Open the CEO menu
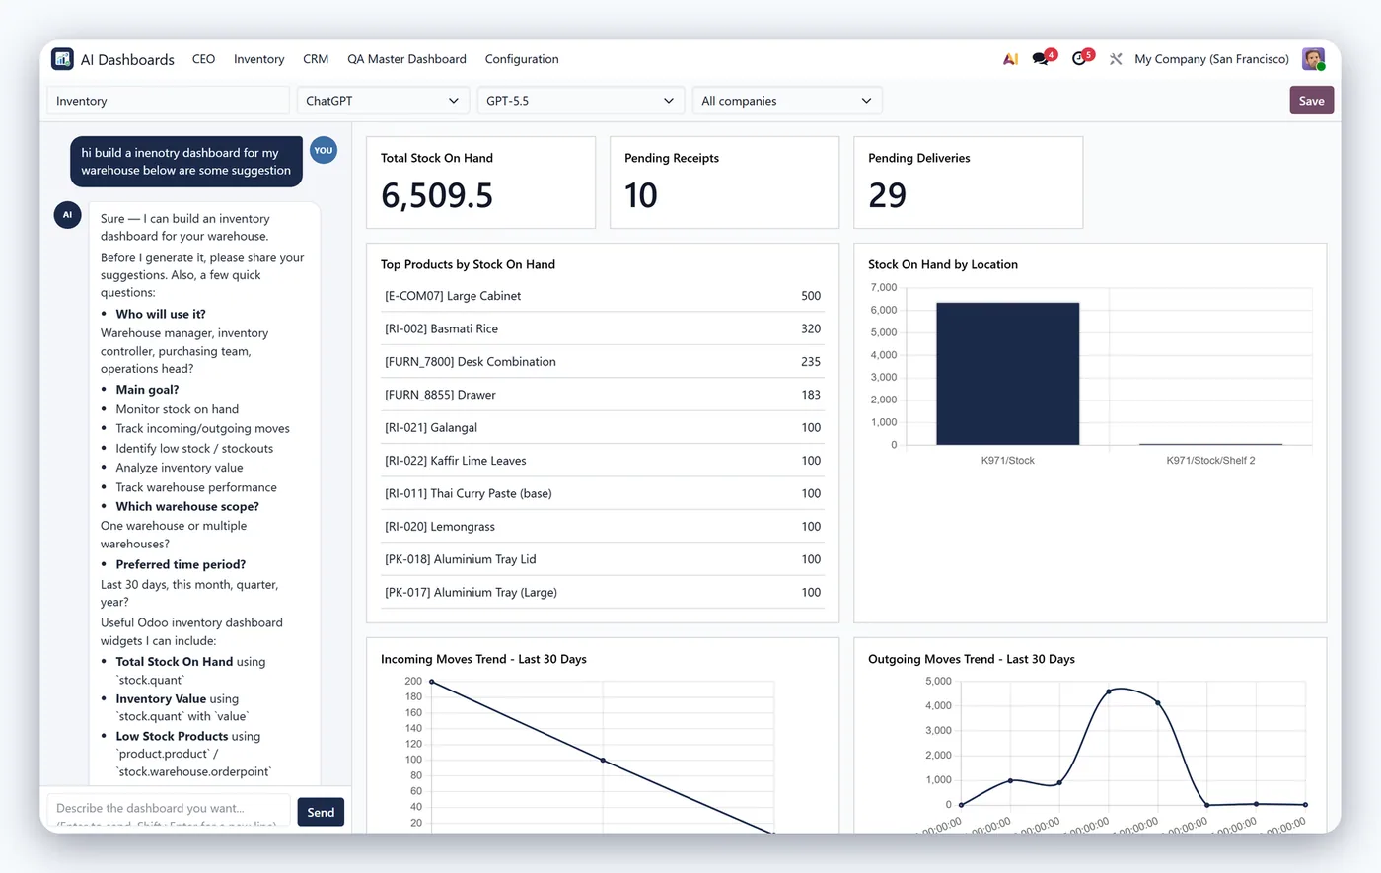 (203, 59)
